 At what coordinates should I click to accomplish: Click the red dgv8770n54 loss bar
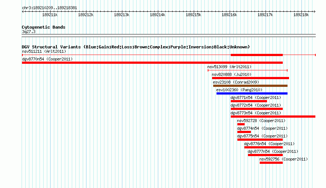coord(152,63)
